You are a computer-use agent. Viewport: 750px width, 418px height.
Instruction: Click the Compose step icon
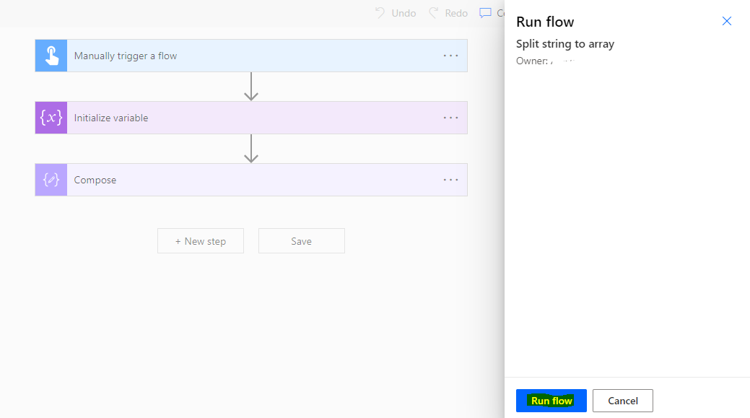(51, 180)
